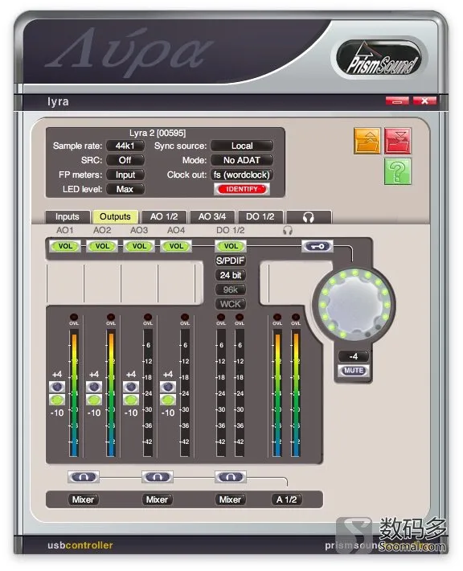Click the orange load settings folder icon
Viewport: 463px width, 571px height.
(x=367, y=141)
